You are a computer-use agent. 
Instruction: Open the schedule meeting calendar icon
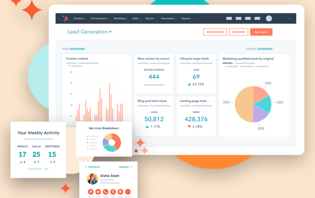(120, 191)
